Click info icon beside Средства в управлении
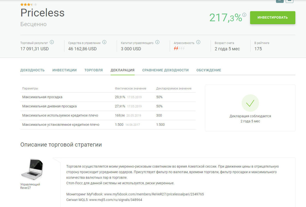The height and width of the screenshot is (207, 306). click(x=104, y=42)
